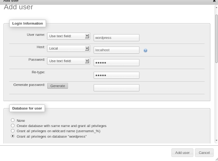The height and width of the screenshot is (161, 218).
Task: Click the dialog resize grip
Action: (217, 159)
